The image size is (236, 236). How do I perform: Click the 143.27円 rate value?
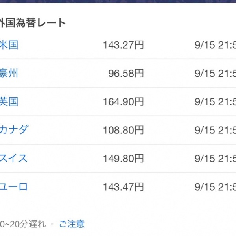pyautogui.click(x=124, y=45)
